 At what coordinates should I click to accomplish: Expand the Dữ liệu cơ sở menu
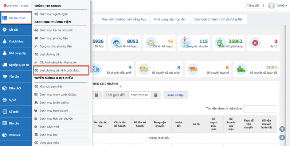(x=16, y=18)
